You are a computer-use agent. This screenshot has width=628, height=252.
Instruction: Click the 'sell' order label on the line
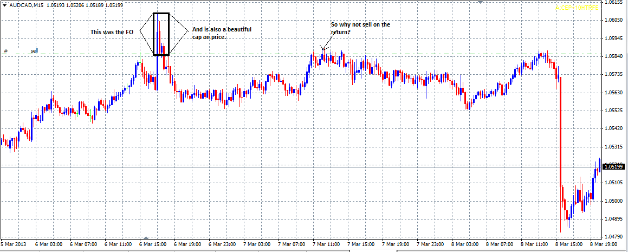click(34, 51)
